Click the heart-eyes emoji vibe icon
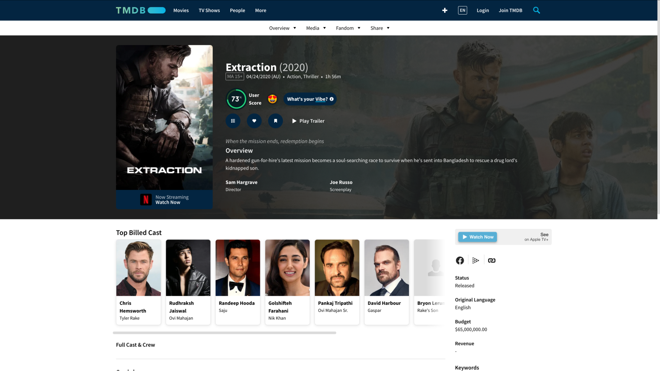660x371 pixels. (x=272, y=99)
